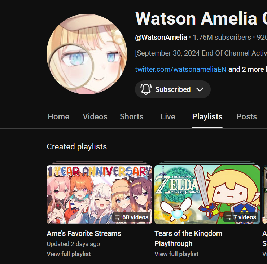Image resolution: width=267 pixels, height=264 pixels.
Task: View full playlist for Tears of the Kingdom
Action: tap(176, 254)
